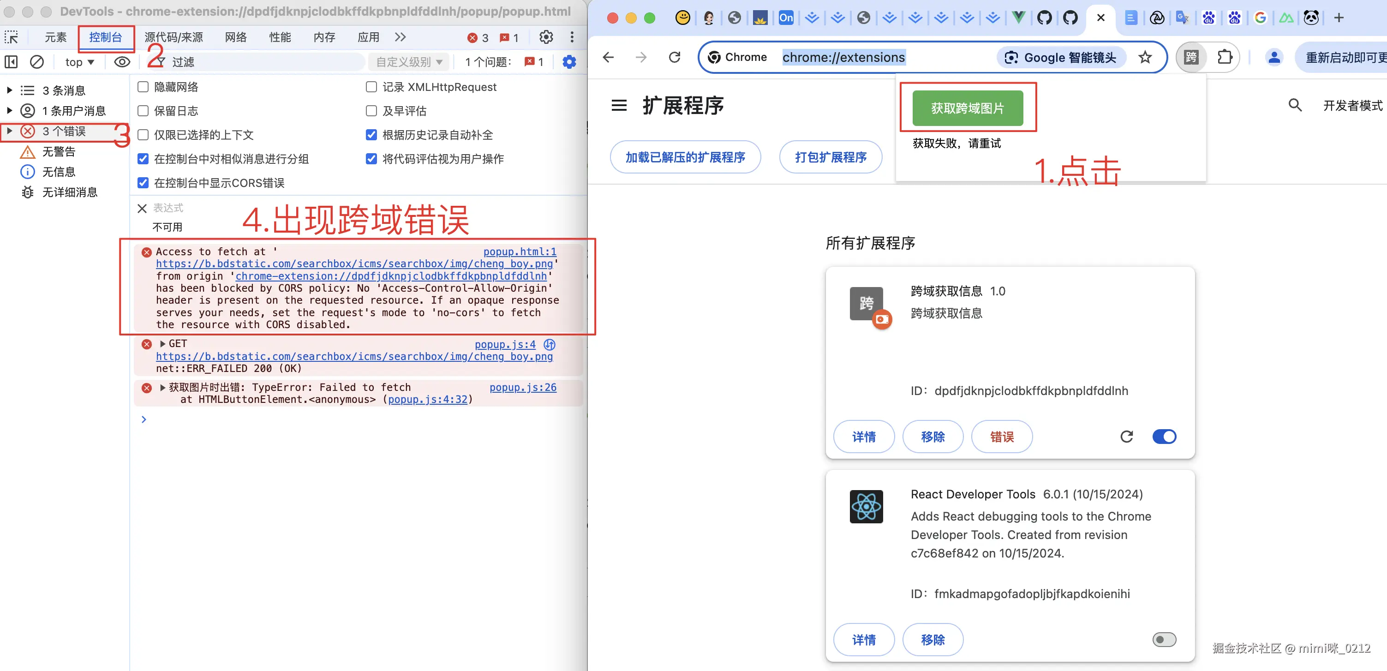1387x671 pixels.
Task: Open the 自定义级别 log level dropdown
Action: point(409,62)
